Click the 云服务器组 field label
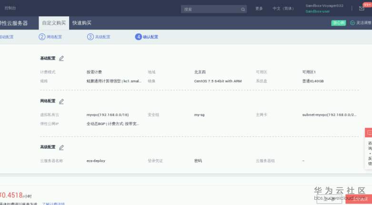The width and height of the screenshot is (372, 205). coord(265,161)
